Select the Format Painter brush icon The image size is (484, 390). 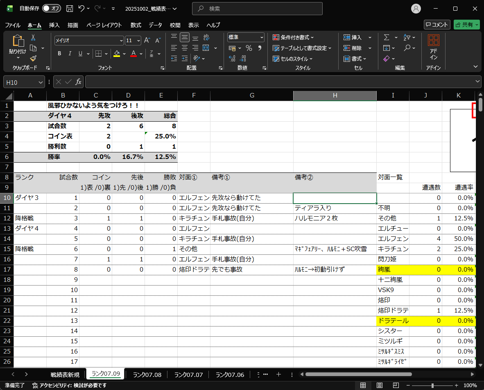[33, 58]
